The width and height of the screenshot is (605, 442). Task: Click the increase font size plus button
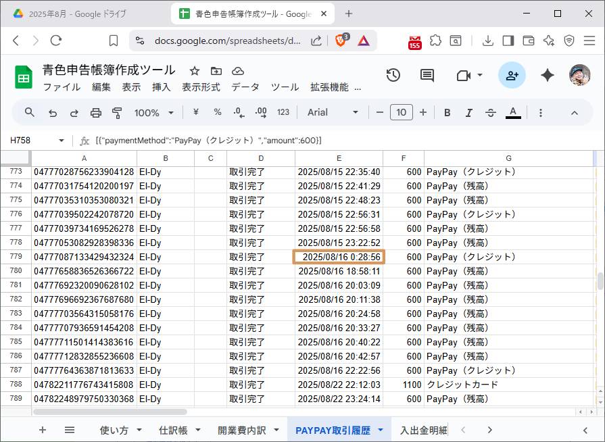tap(423, 113)
